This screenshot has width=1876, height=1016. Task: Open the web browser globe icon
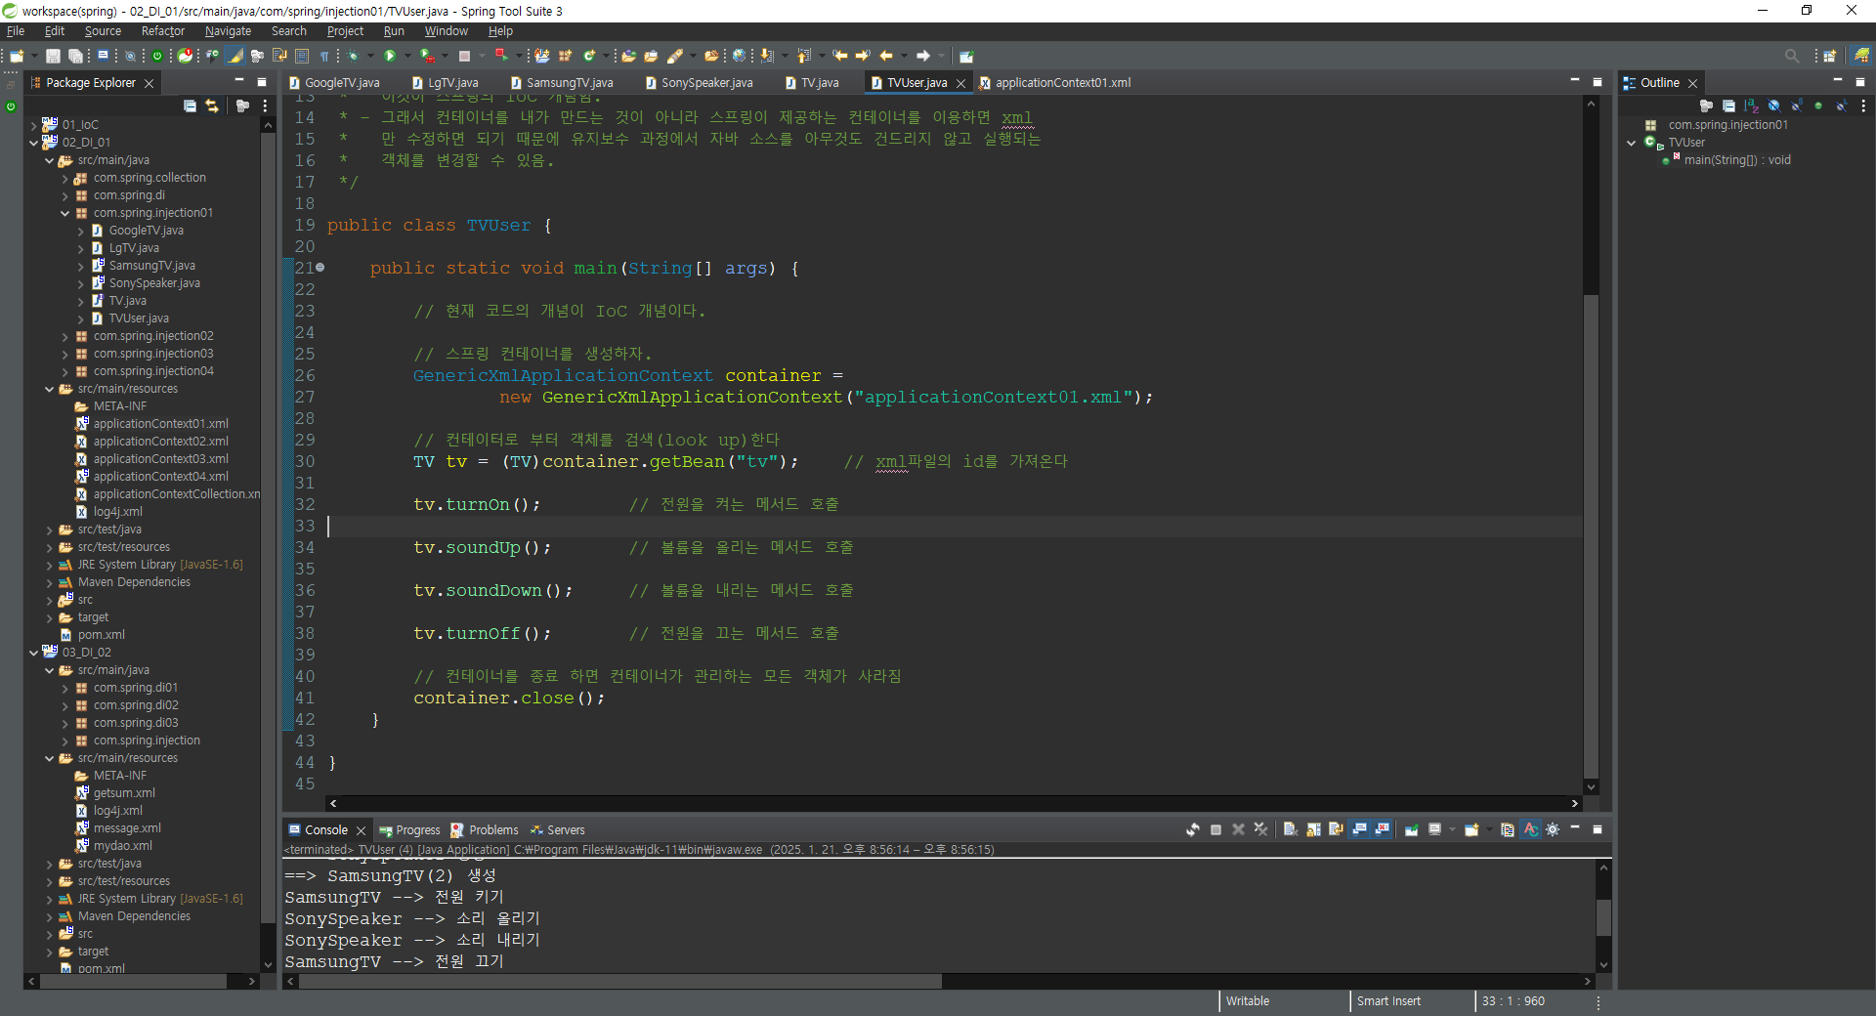click(738, 56)
